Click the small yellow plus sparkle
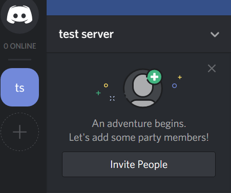Viewport: 231px width, 193px height. [x=180, y=77]
